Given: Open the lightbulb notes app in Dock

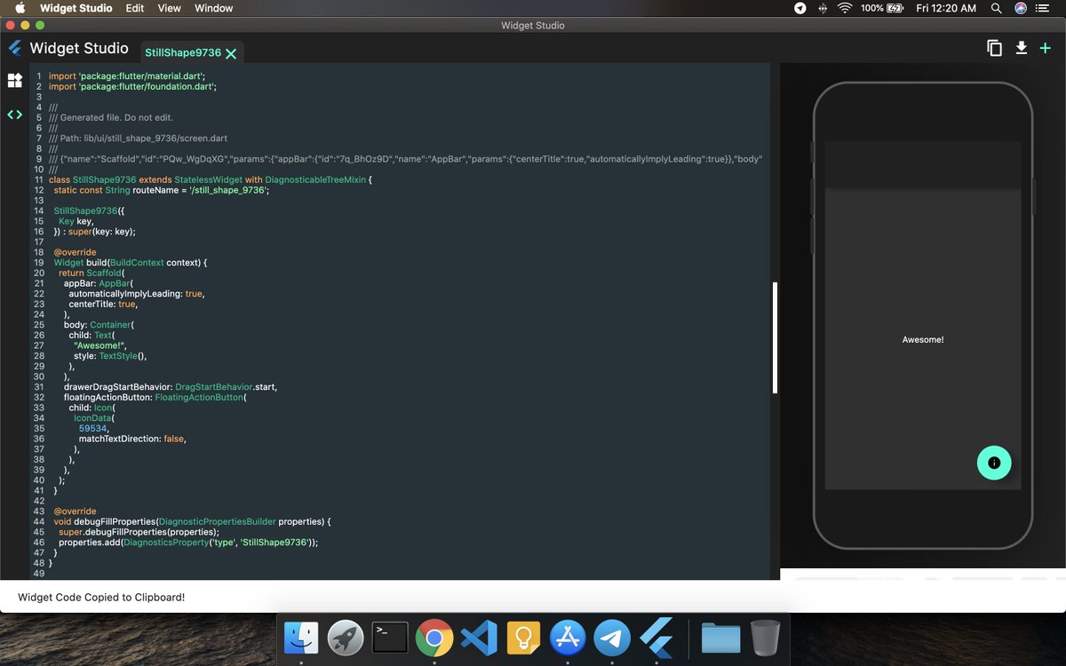Looking at the screenshot, I should point(523,638).
